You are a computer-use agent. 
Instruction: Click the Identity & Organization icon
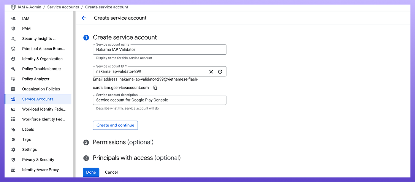[13, 59]
